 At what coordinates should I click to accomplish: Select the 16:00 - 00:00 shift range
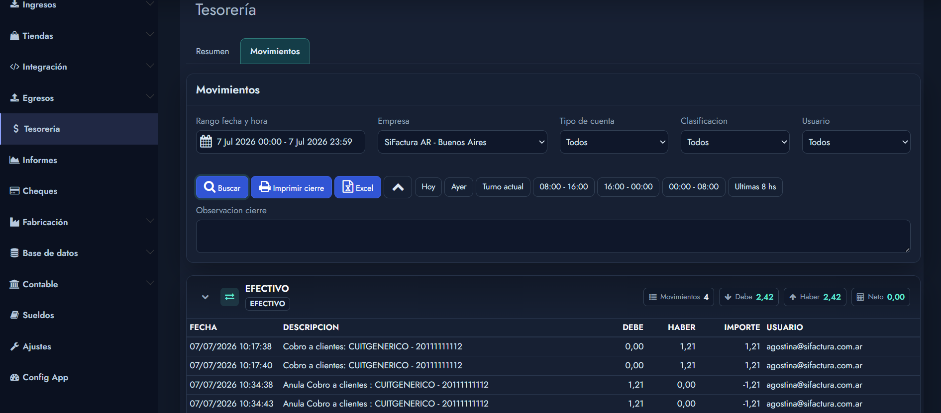pos(628,187)
